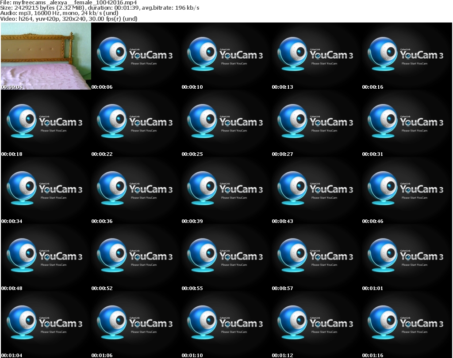Click the 'Video: h264, yuv420p' line

pyautogui.click(x=69, y=19)
